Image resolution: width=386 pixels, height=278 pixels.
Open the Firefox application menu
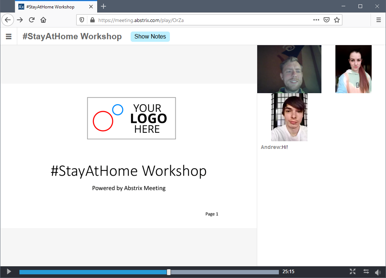[x=379, y=20]
